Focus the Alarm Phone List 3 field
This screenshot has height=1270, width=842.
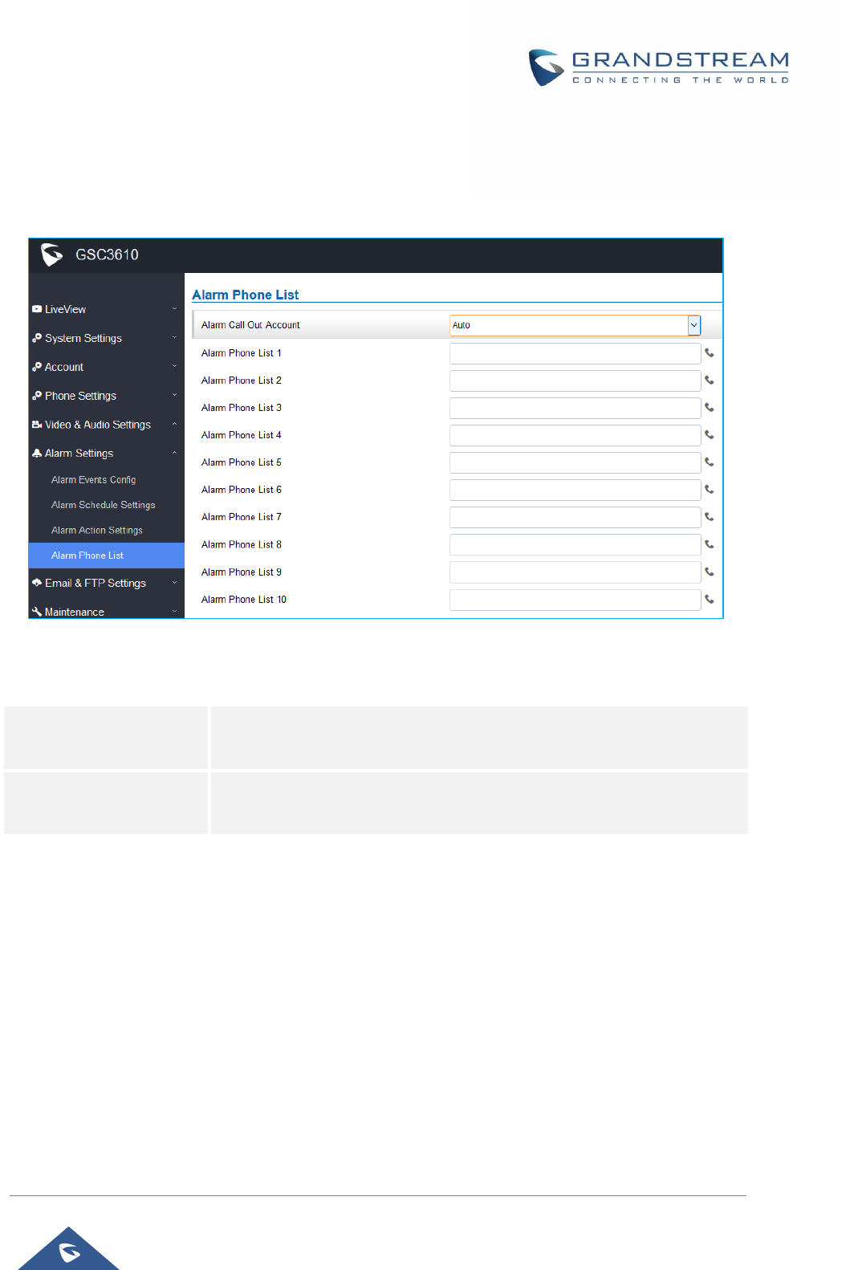pos(575,408)
